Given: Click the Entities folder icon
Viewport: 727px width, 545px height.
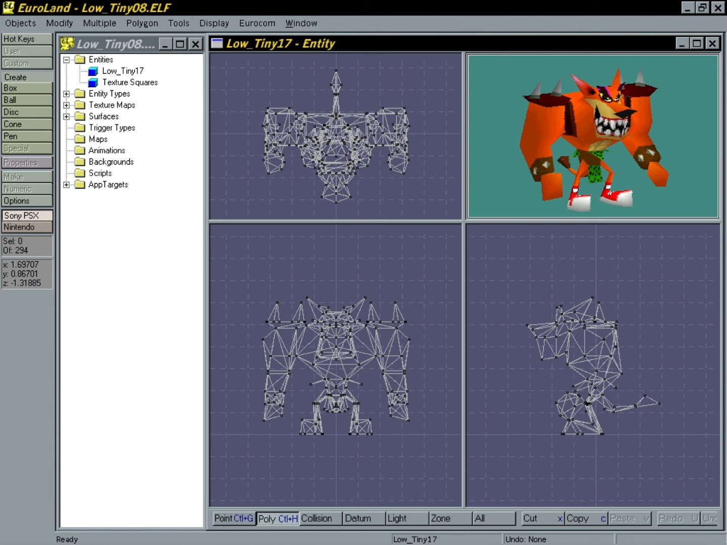Looking at the screenshot, I should 80,60.
